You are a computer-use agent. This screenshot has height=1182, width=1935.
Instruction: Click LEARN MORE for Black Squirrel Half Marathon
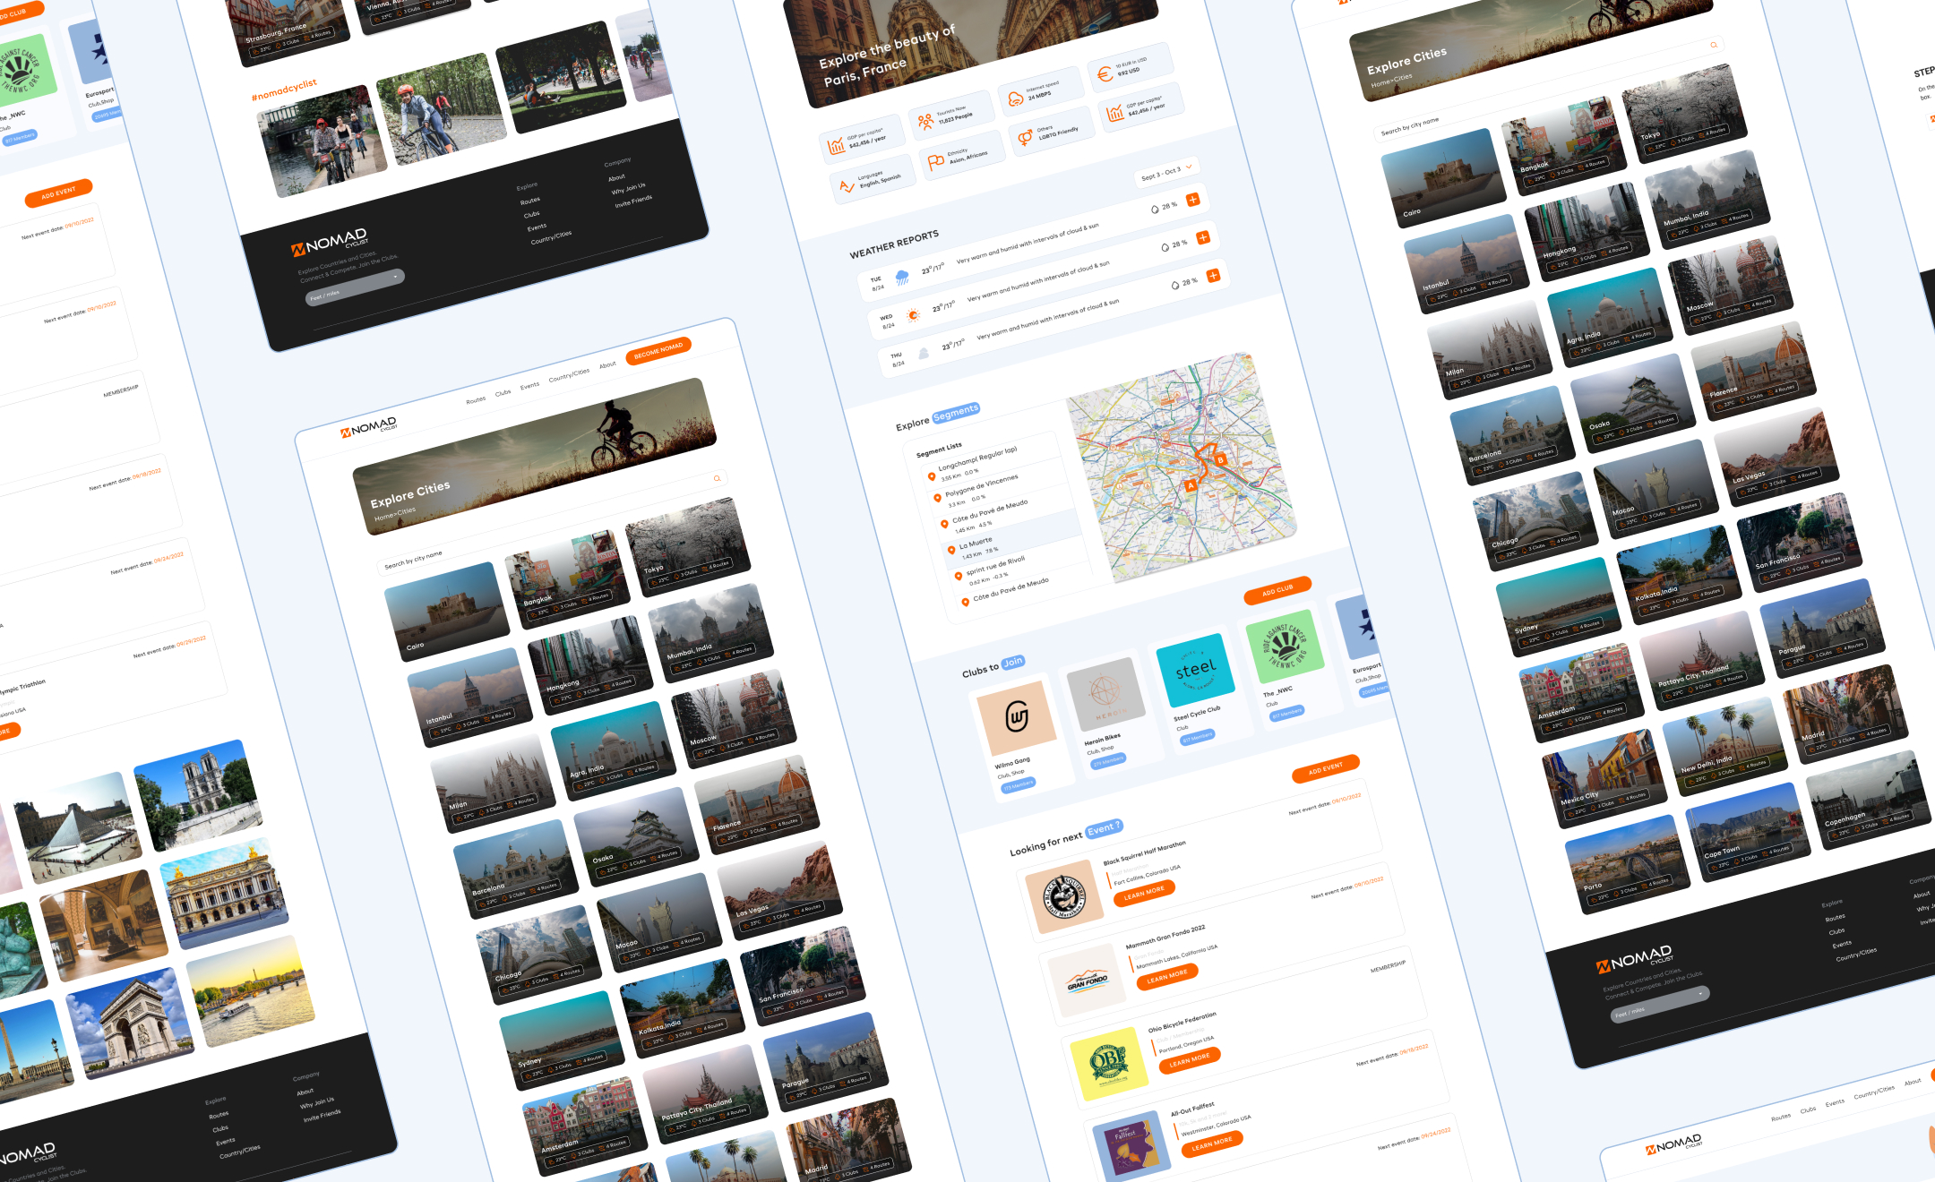[1144, 893]
